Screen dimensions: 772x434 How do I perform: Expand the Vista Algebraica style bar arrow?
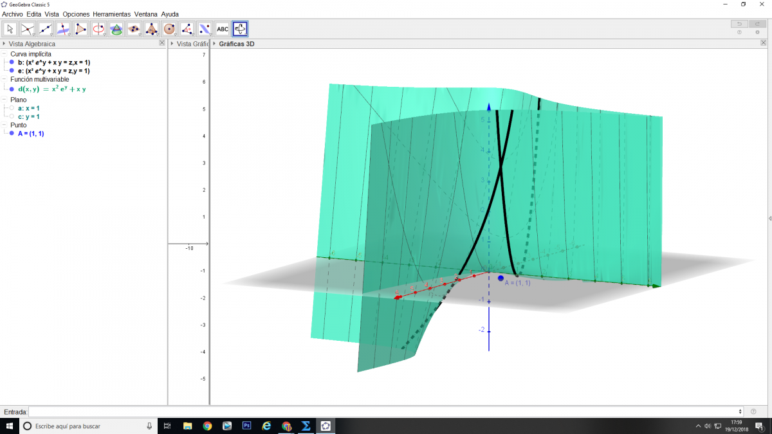(x=4, y=44)
